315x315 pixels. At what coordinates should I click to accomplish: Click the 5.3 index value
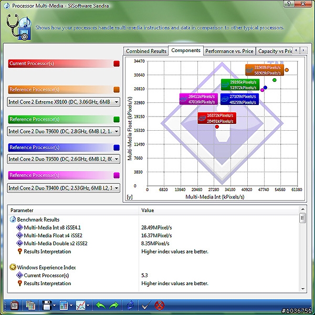(144, 275)
